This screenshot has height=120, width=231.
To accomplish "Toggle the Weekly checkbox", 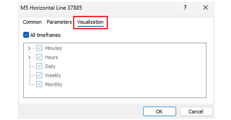I will tap(39, 75).
